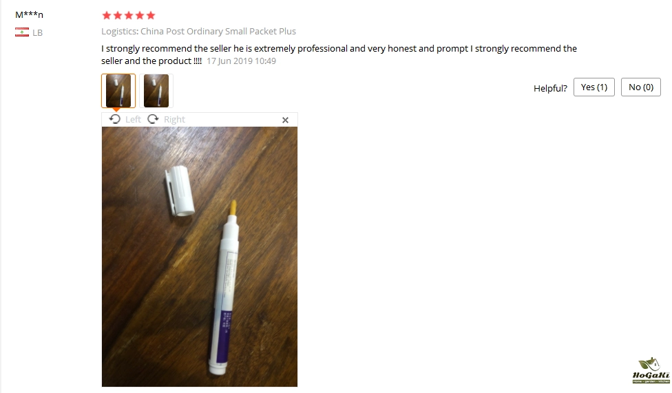The height and width of the screenshot is (393, 672).
Task: Click the "Helpful?" label
Action: tap(550, 88)
